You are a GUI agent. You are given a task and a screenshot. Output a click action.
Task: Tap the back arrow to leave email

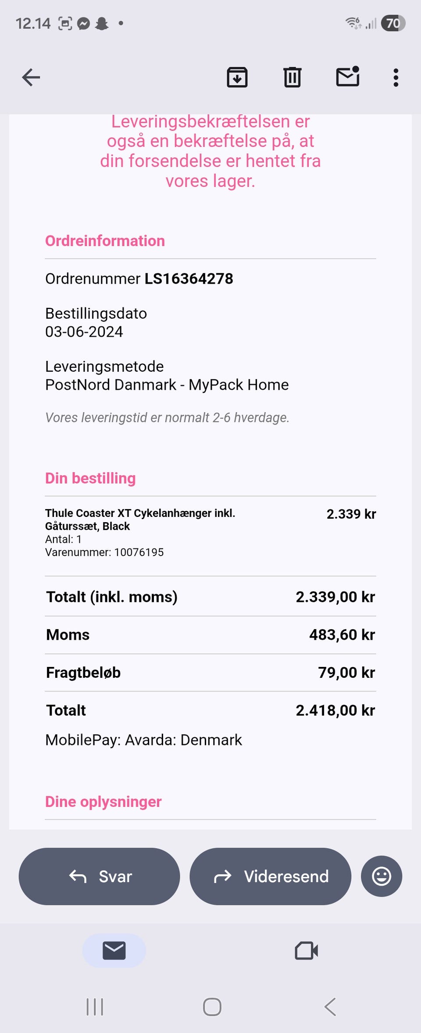(31, 78)
